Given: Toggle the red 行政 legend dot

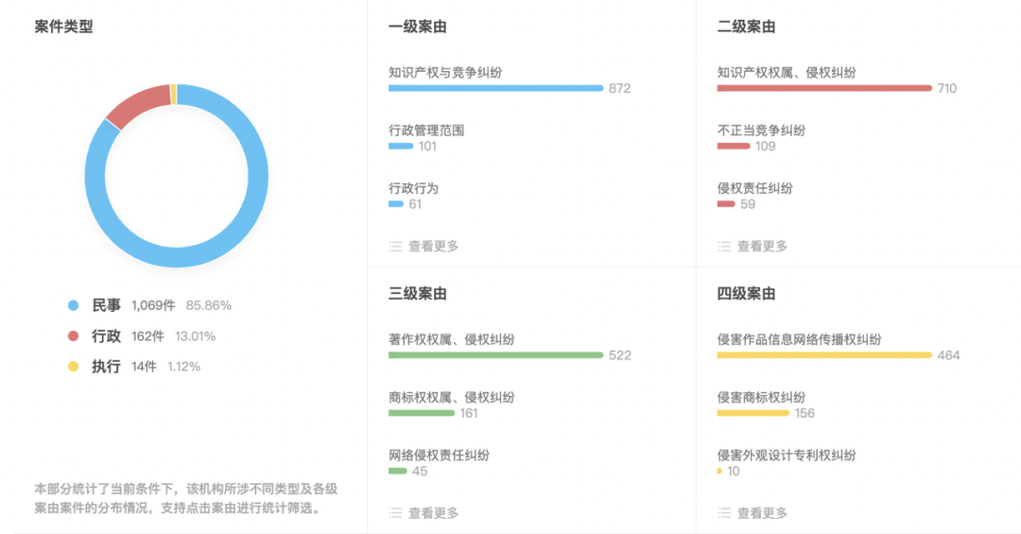Looking at the screenshot, I should tap(73, 336).
